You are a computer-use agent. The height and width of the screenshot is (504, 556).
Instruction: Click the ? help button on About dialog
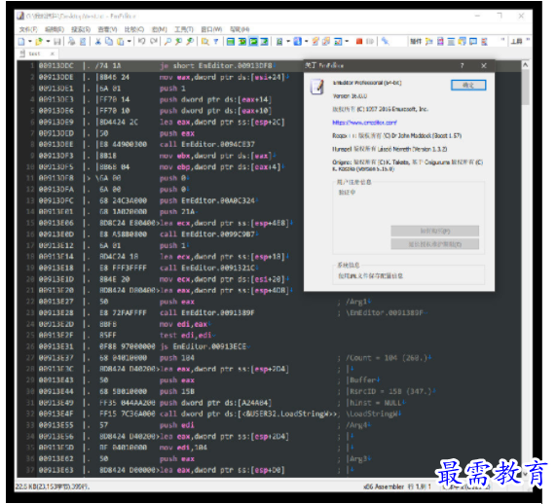(x=462, y=65)
